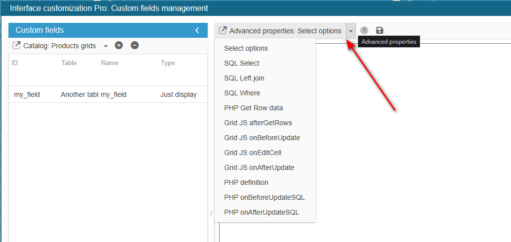Click the popout icon beside Advanced properties

tap(222, 31)
